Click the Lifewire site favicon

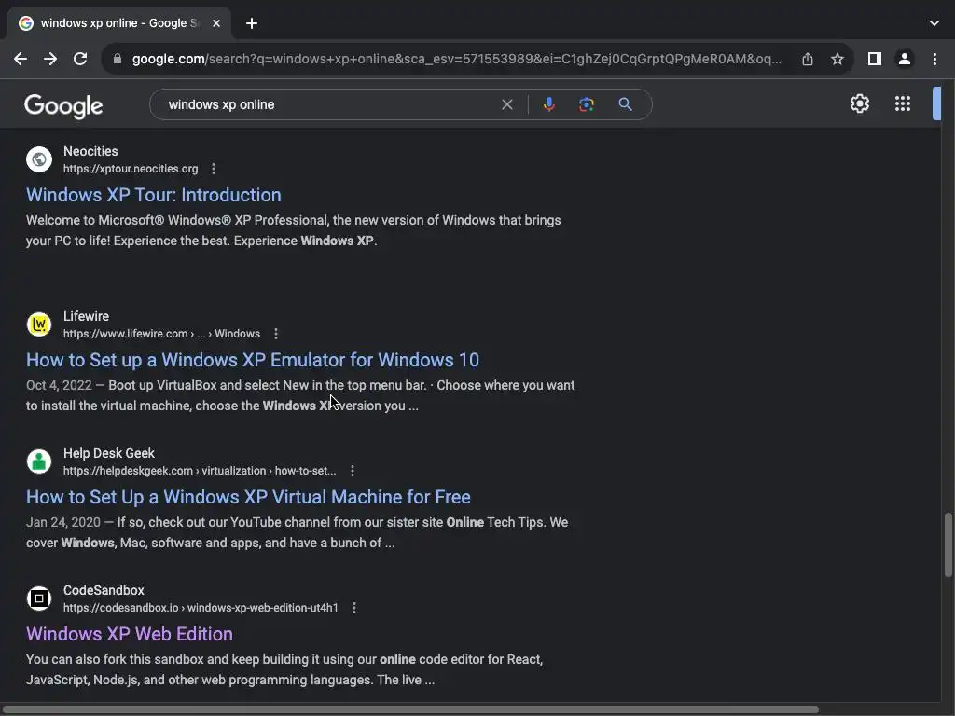tap(39, 324)
